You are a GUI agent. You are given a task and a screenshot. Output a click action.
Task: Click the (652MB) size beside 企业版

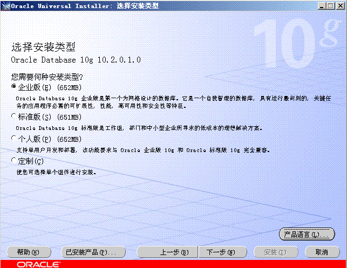[x=69, y=87]
